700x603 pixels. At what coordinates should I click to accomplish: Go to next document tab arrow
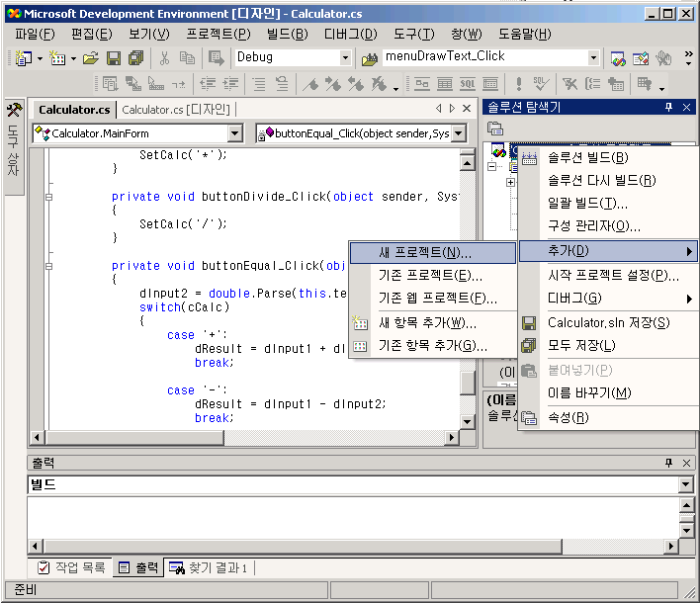pyautogui.click(x=452, y=108)
